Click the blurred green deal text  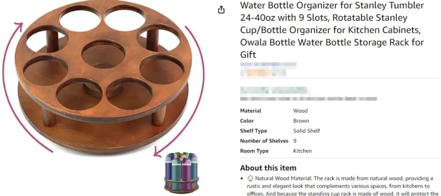[x=274, y=90]
